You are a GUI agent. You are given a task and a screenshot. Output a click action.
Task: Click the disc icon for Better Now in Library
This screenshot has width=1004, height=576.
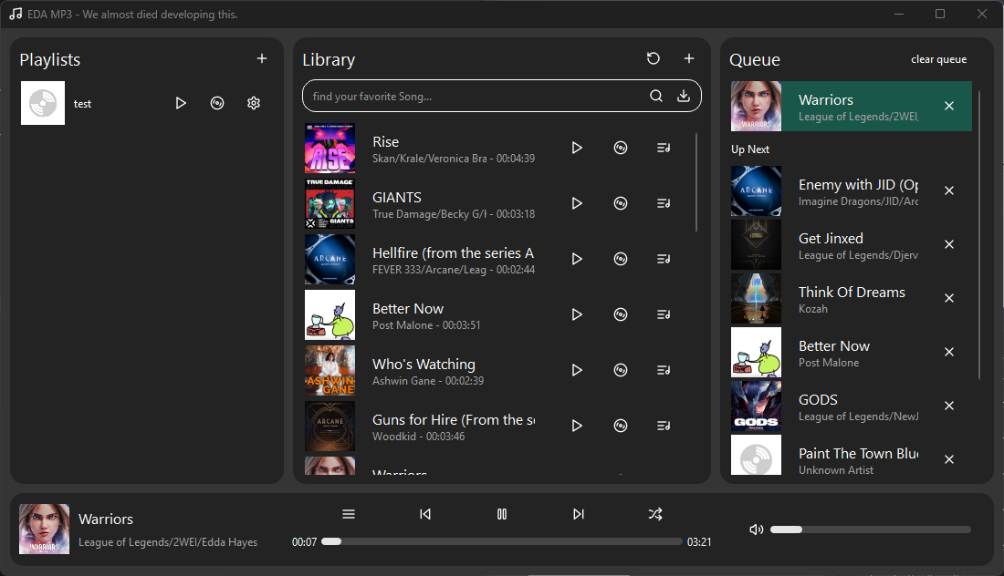[x=621, y=314]
